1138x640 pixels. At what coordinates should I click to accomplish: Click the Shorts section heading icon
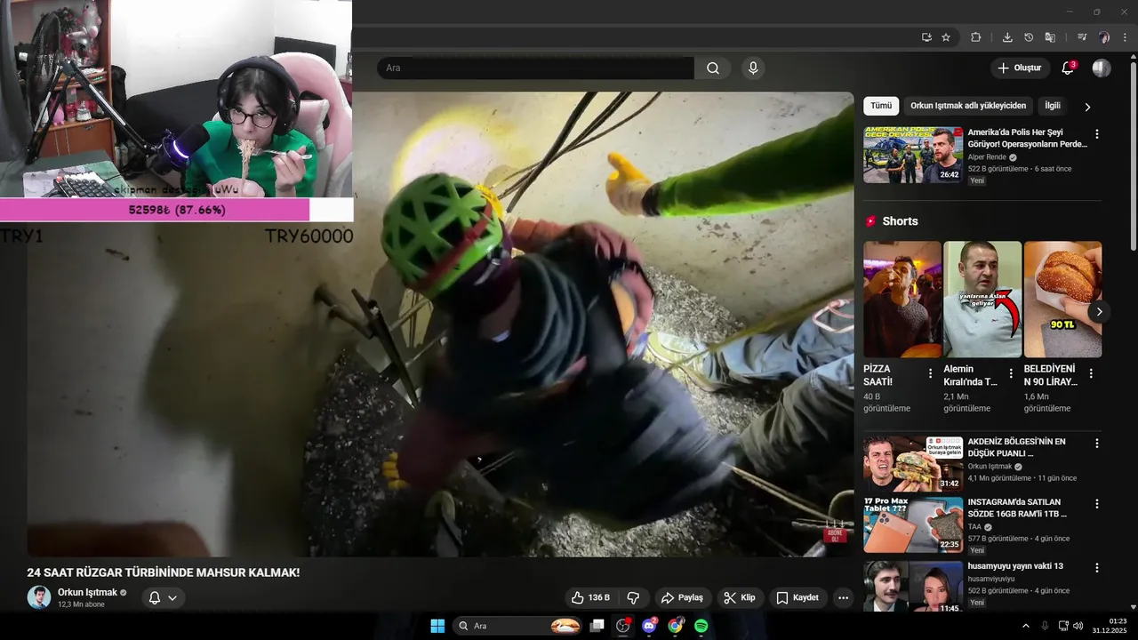pyautogui.click(x=870, y=221)
